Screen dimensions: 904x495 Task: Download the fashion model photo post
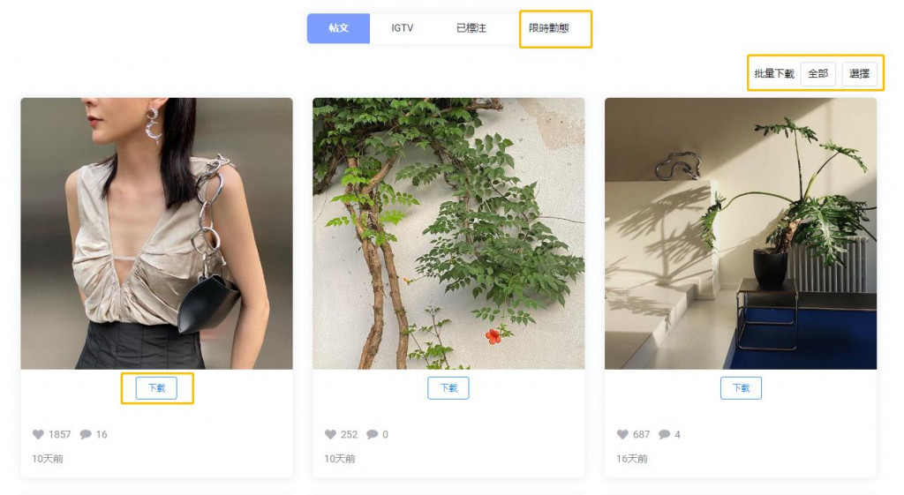tap(156, 388)
